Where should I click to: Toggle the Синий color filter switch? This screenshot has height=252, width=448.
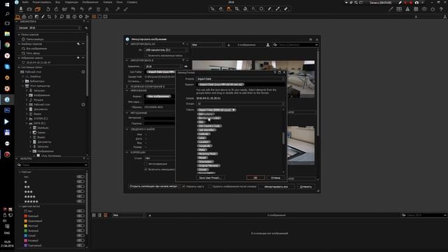[x=80, y=236]
